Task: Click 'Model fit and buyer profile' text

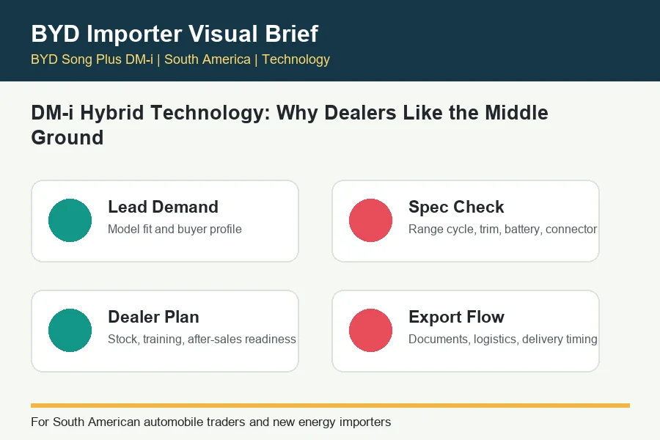Action: [175, 229]
